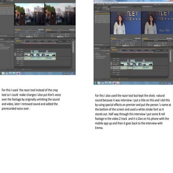Select teal Video 2 clip in gate footage timeline
This screenshot has height=173, width=173.
[x=36, y=51]
